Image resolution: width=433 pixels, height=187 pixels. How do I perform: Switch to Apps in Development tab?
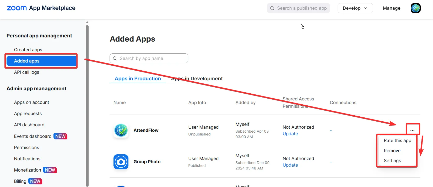[x=197, y=78]
